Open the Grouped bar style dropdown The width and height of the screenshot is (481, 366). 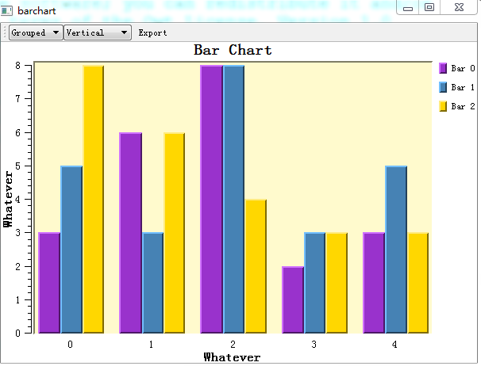36,32
